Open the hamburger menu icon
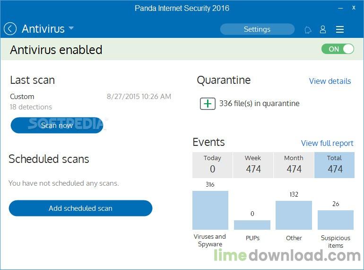Screen dimensions: 364x270 click(339, 29)
